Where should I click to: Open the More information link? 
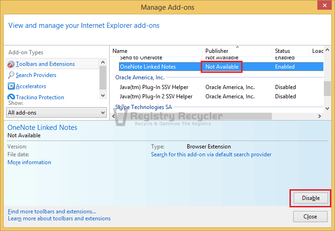[29, 162]
